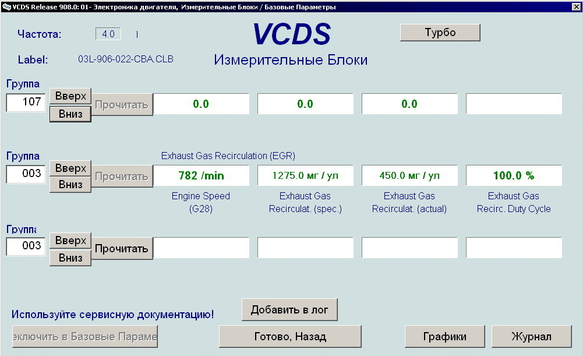The width and height of the screenshot is (583, 356).
Task: Click Вниз next to group 107
Action: coord(70,114)
